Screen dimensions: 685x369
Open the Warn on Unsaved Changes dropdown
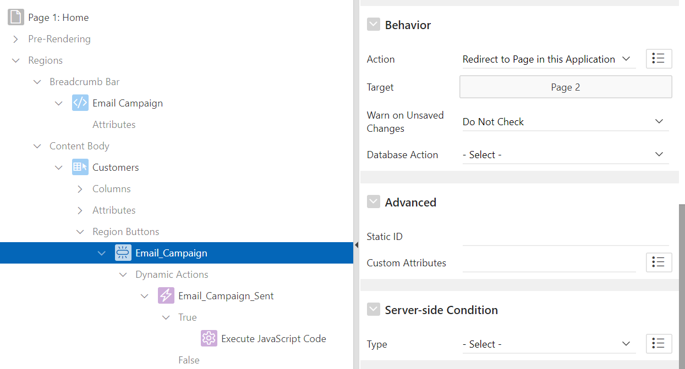(x=565, y=122)
